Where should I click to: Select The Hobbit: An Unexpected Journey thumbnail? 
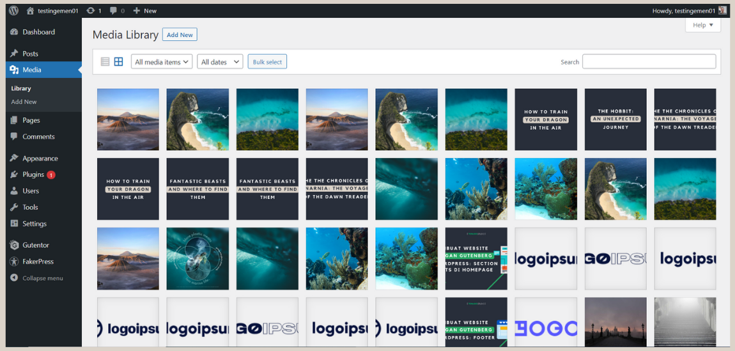(615, 120)
